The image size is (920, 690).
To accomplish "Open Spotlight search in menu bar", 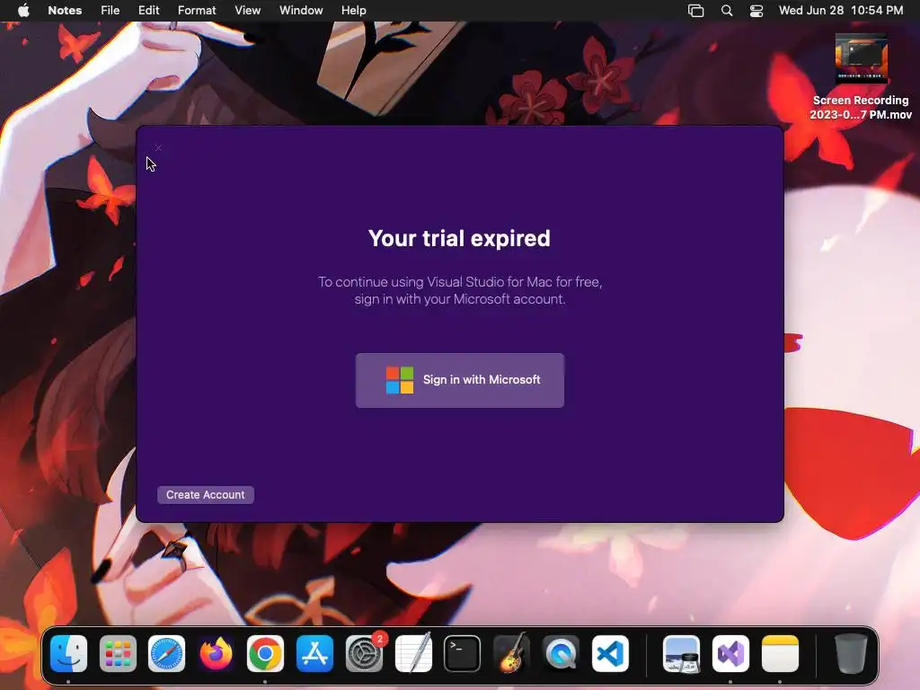I will pyautogui.click(x=726, y=11).
